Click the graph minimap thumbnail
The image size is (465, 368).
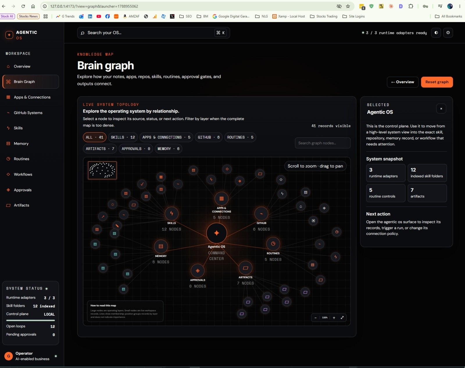click(102, 170)
